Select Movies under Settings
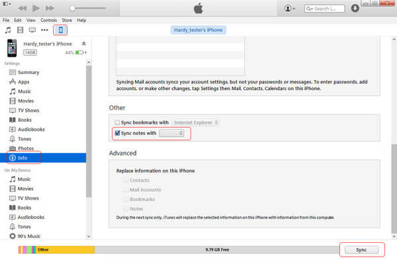397x260 pixels. [43, 101]
